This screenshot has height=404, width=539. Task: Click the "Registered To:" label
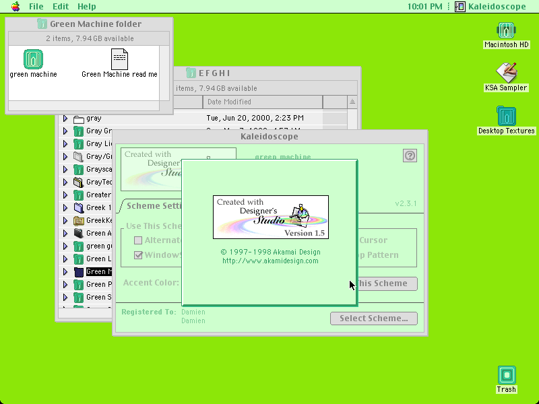click(149, 312)
